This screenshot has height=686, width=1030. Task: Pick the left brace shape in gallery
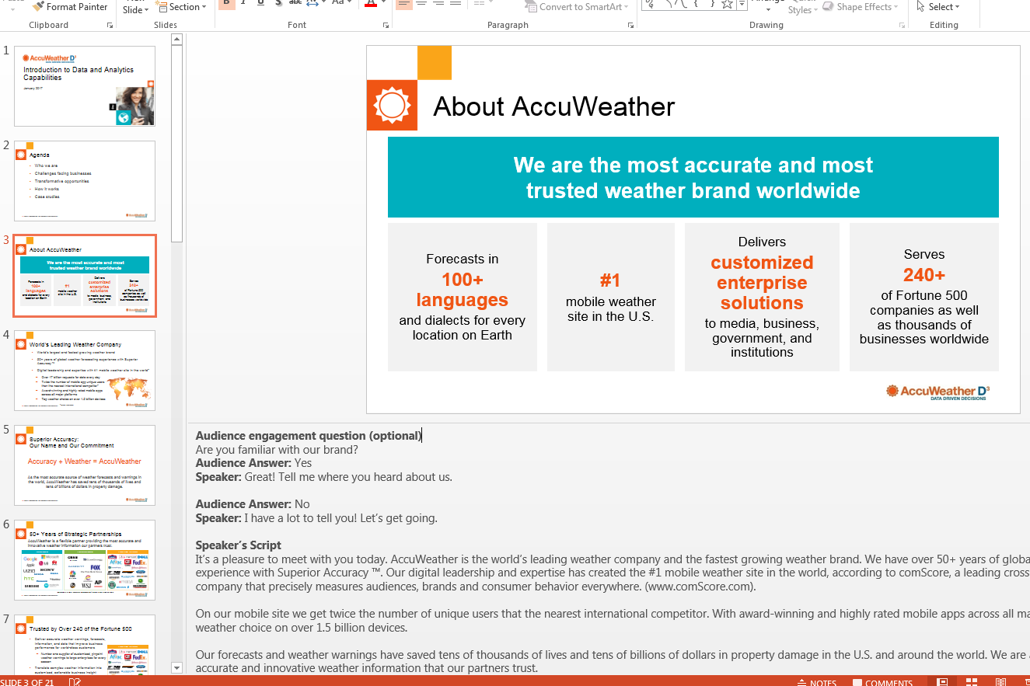click(694, 4)
